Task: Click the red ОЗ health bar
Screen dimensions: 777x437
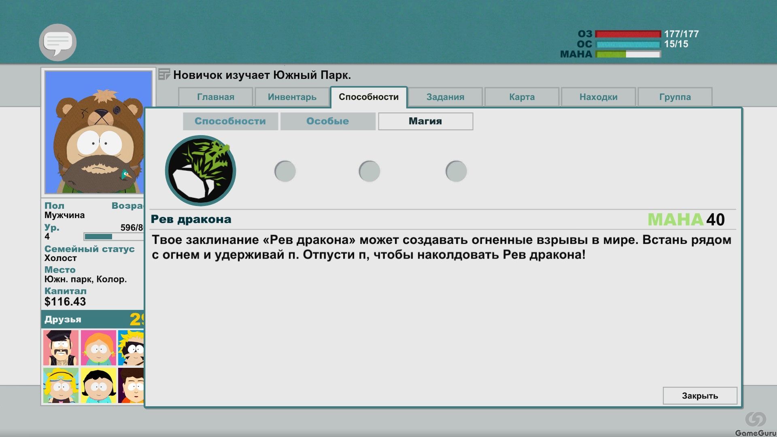Action: (628, 34)
